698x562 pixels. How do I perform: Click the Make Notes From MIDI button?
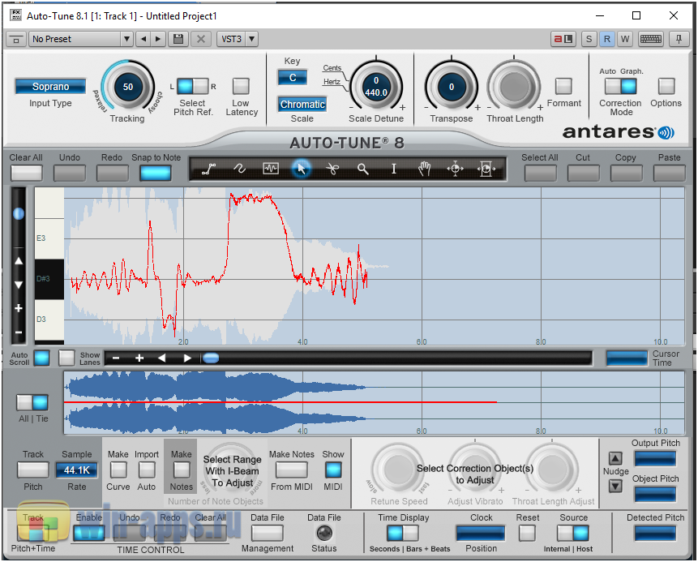click(x=292, y=470)
